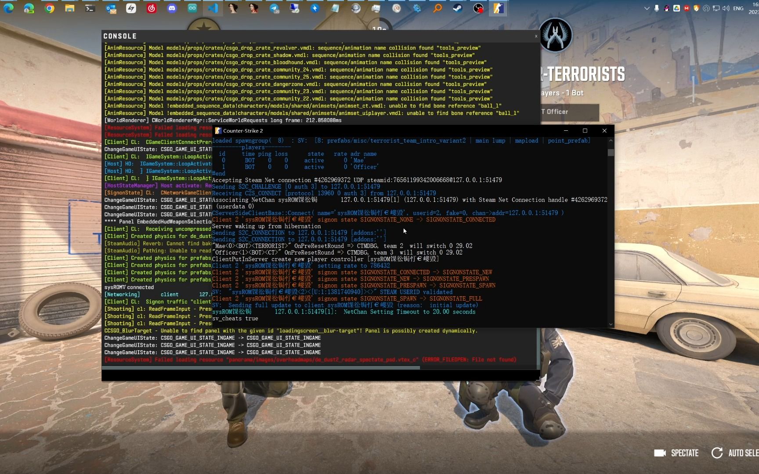Switch to OBS Studio taskbar icon
This screenshot has width=759, height=474.
coord(478,8)
